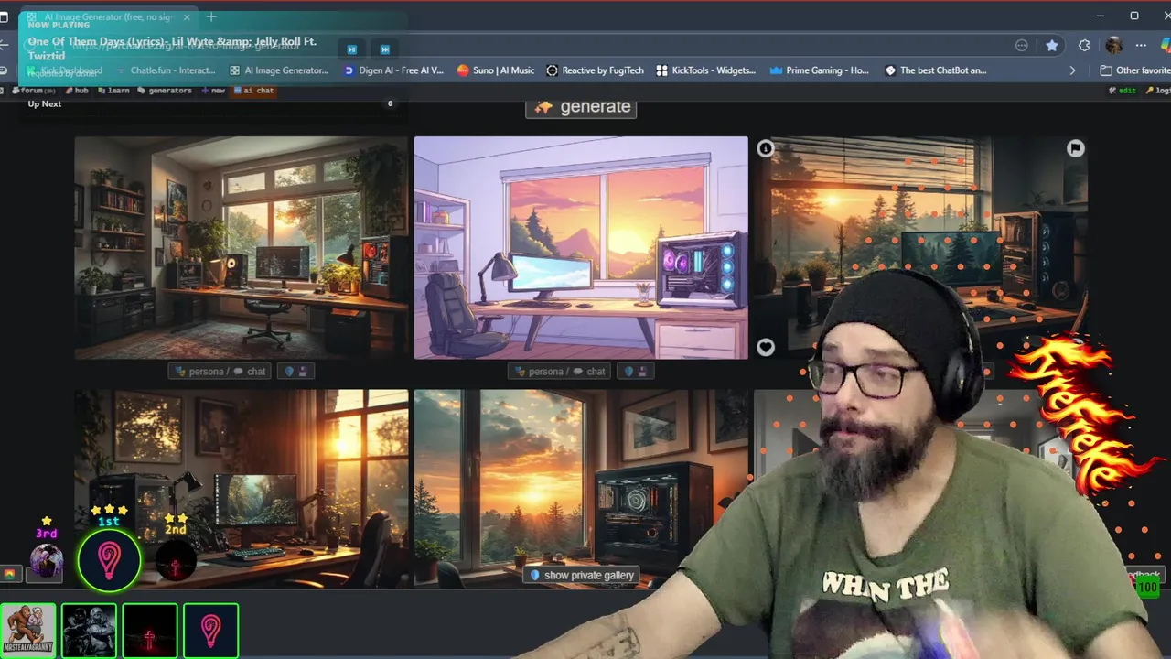
Task: Open browser extensions icon
Action: pyautogui.click(x=1084, y=45)
